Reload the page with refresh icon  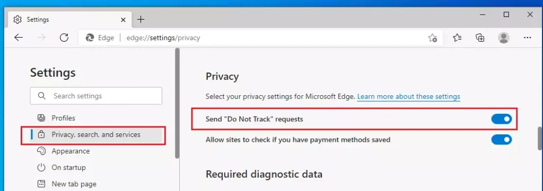(x=64, y=38)
